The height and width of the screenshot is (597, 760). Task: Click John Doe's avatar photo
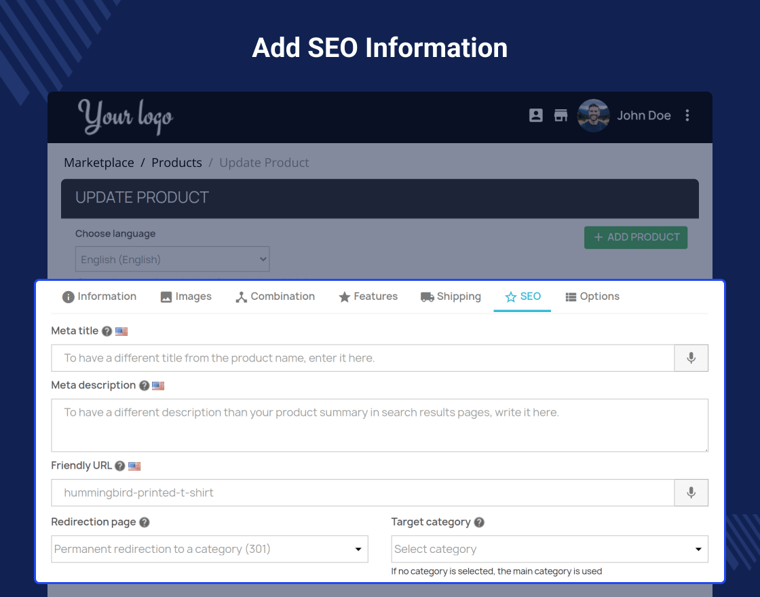click(593, 115)
